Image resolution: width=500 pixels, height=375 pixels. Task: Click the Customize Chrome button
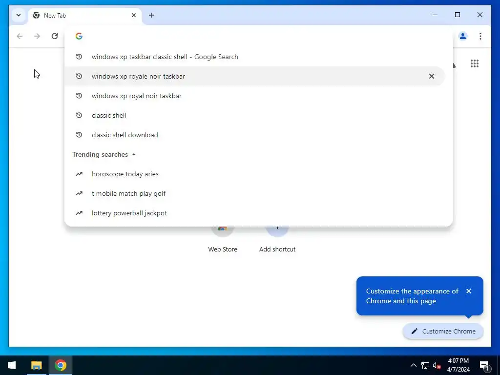tap(443, 332)
